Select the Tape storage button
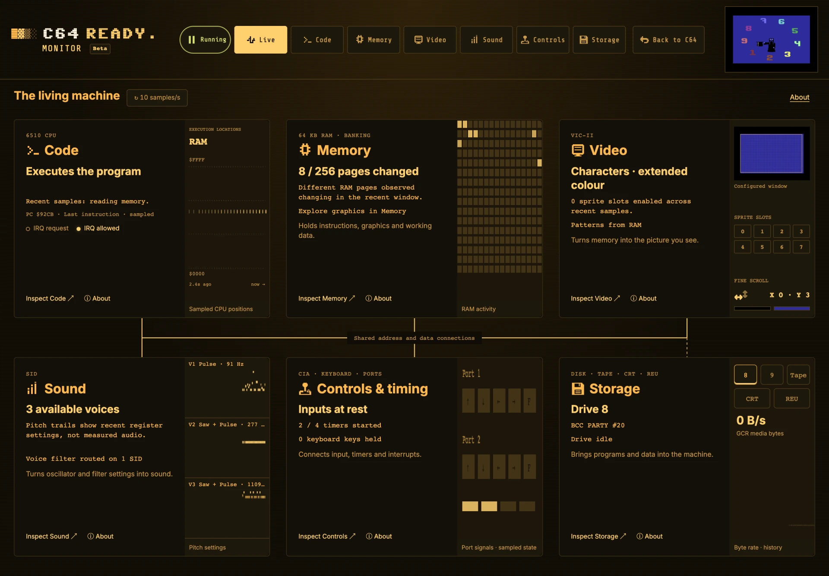The image size is (829, 576). coord(798,375)
